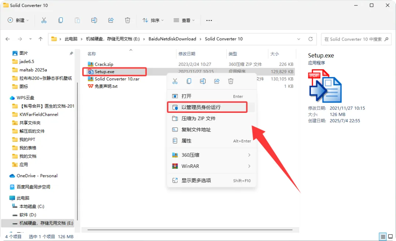This screenshot has height=241, width=396.
Task: Click the Rename icon in the toolbar
Action: tap(94, 20)
